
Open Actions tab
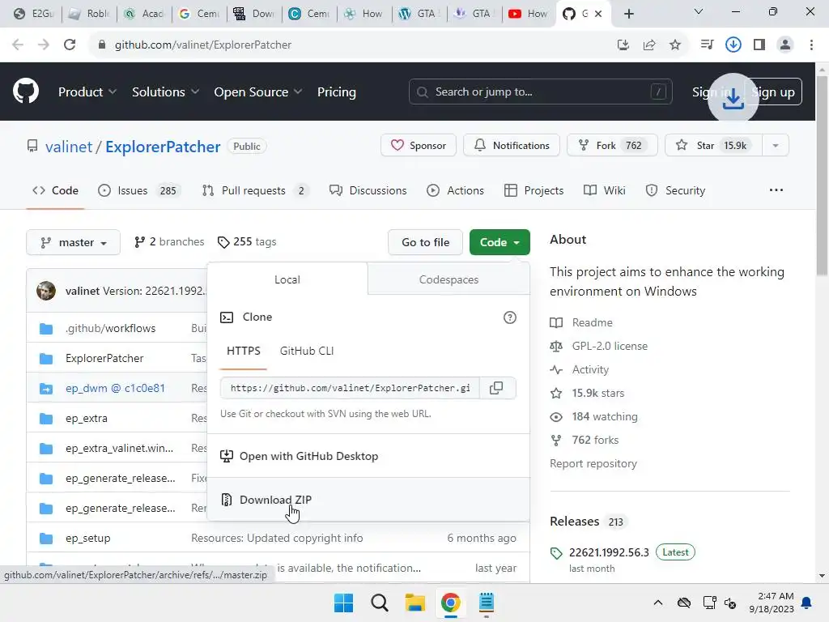coord(455,190)
